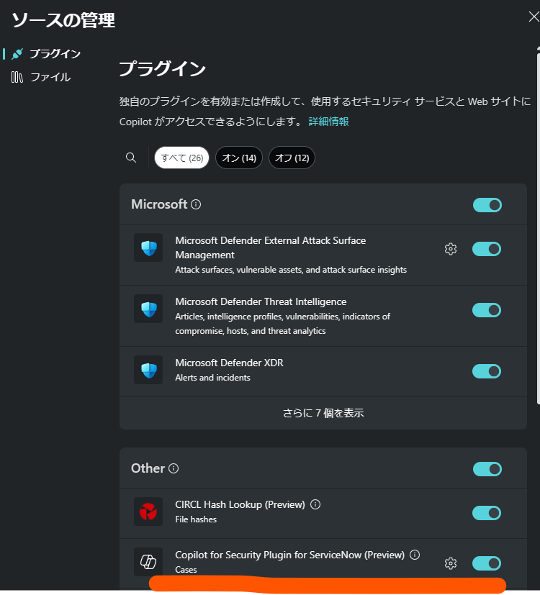540x595 pixels.
Task: Close the ソースの管理 panel
Action: (534, 17)
